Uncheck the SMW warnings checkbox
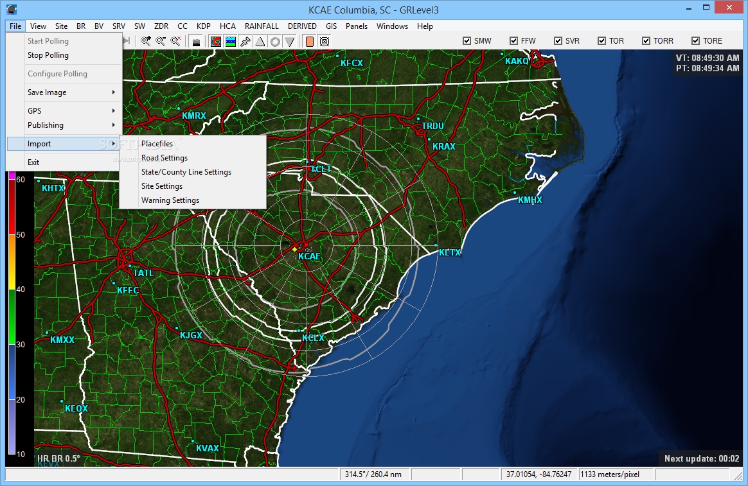Viewport: 748px width, 486px height. point(467,41)
